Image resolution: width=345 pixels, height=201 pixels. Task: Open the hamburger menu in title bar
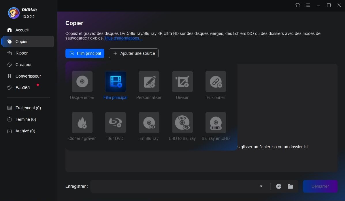tap(308, 5)
